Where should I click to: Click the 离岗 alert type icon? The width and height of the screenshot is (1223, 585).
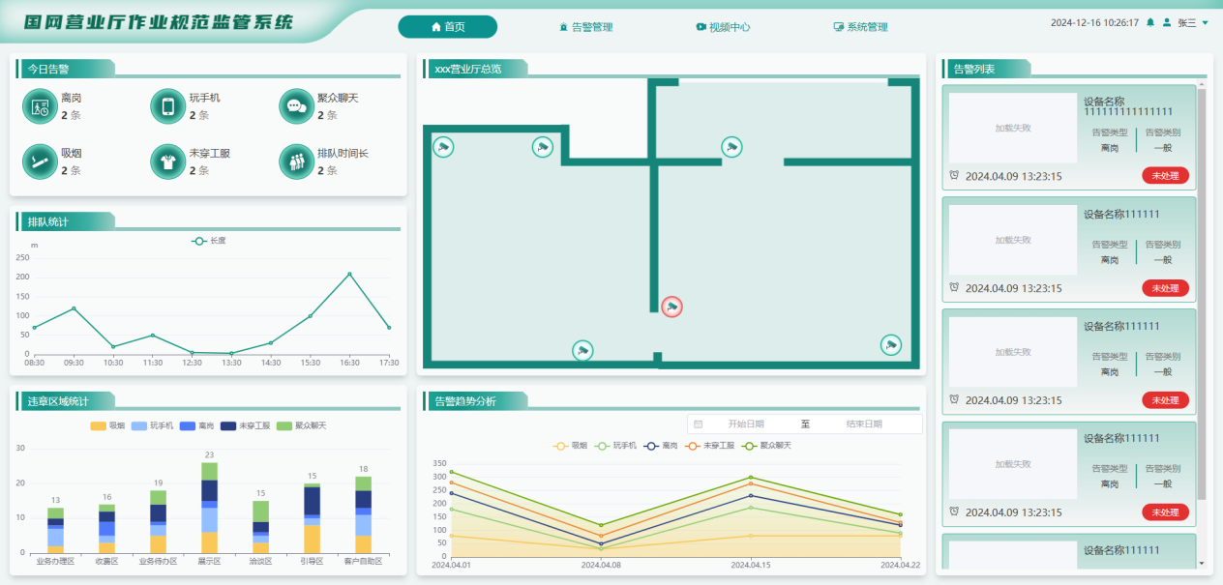[41, 106]
